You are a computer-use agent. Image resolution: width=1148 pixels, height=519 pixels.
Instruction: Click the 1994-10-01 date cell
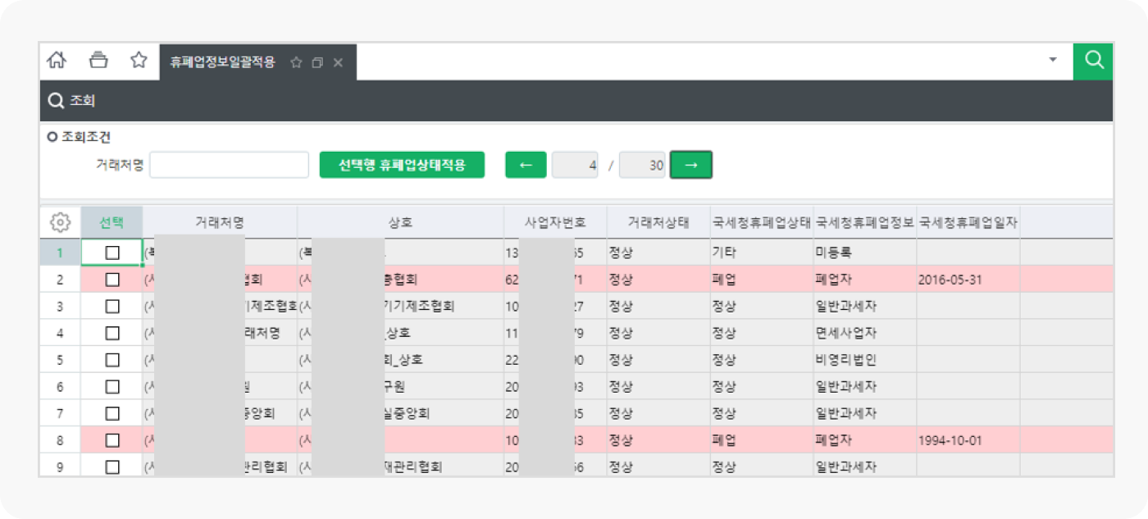[968, 440]
